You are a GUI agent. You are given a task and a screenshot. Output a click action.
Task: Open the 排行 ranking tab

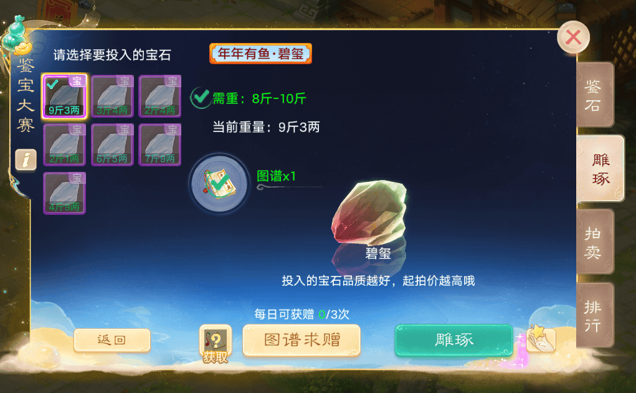tap(595, 315)
